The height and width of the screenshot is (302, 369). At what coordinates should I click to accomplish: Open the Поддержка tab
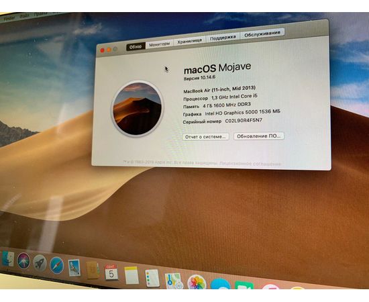(x=223, y=38)
